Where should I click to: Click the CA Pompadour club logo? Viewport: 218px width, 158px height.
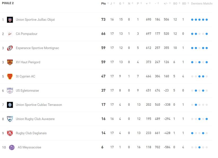pos(10,34)
